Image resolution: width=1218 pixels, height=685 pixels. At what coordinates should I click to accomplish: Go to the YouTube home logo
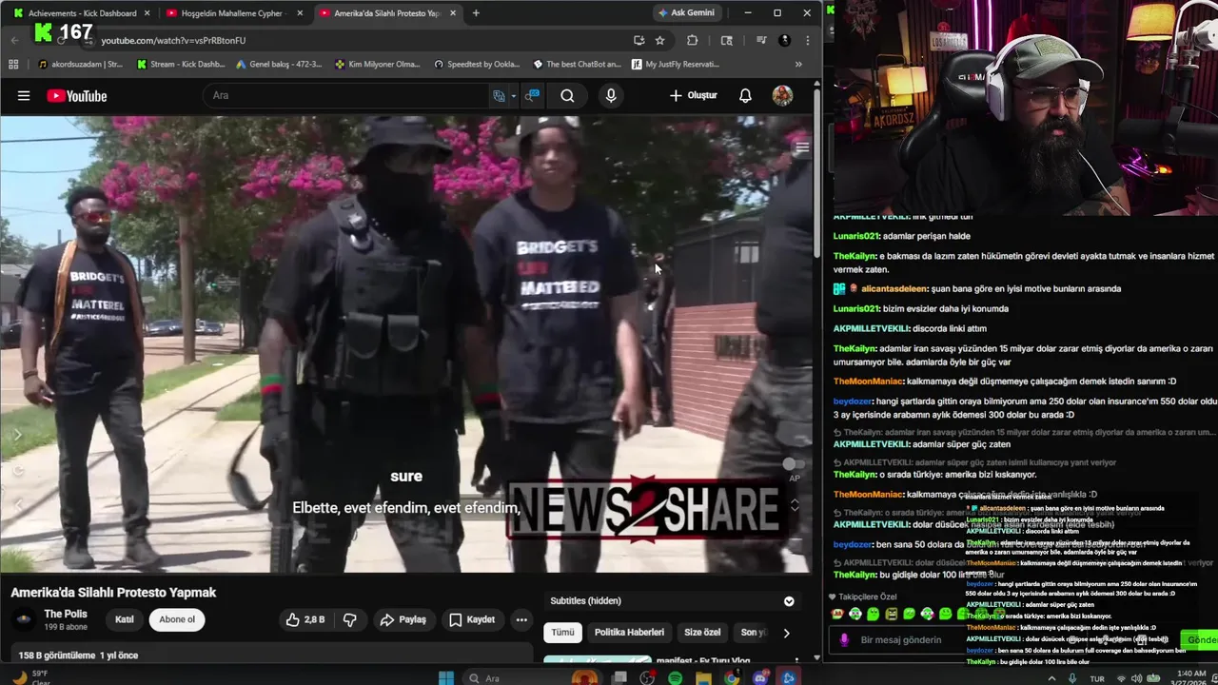click(x=76, y=95)
